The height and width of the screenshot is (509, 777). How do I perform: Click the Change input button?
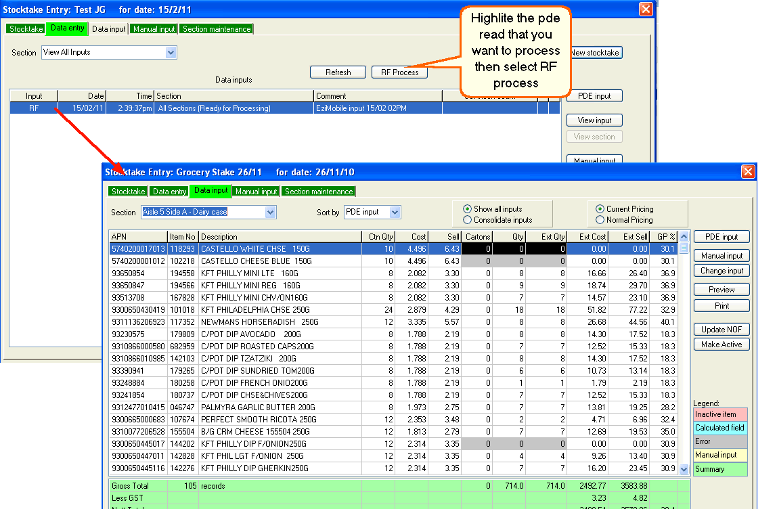coord(721,271)
